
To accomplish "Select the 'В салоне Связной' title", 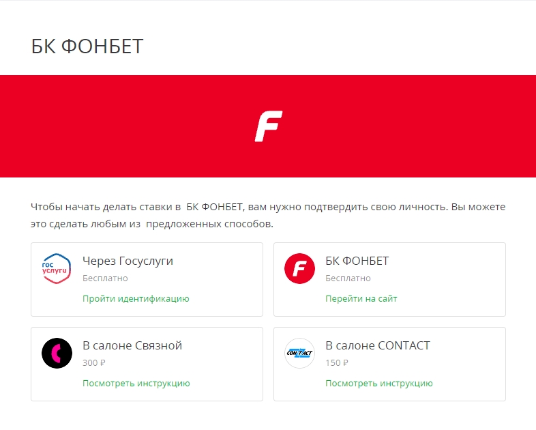I will 132,345.
